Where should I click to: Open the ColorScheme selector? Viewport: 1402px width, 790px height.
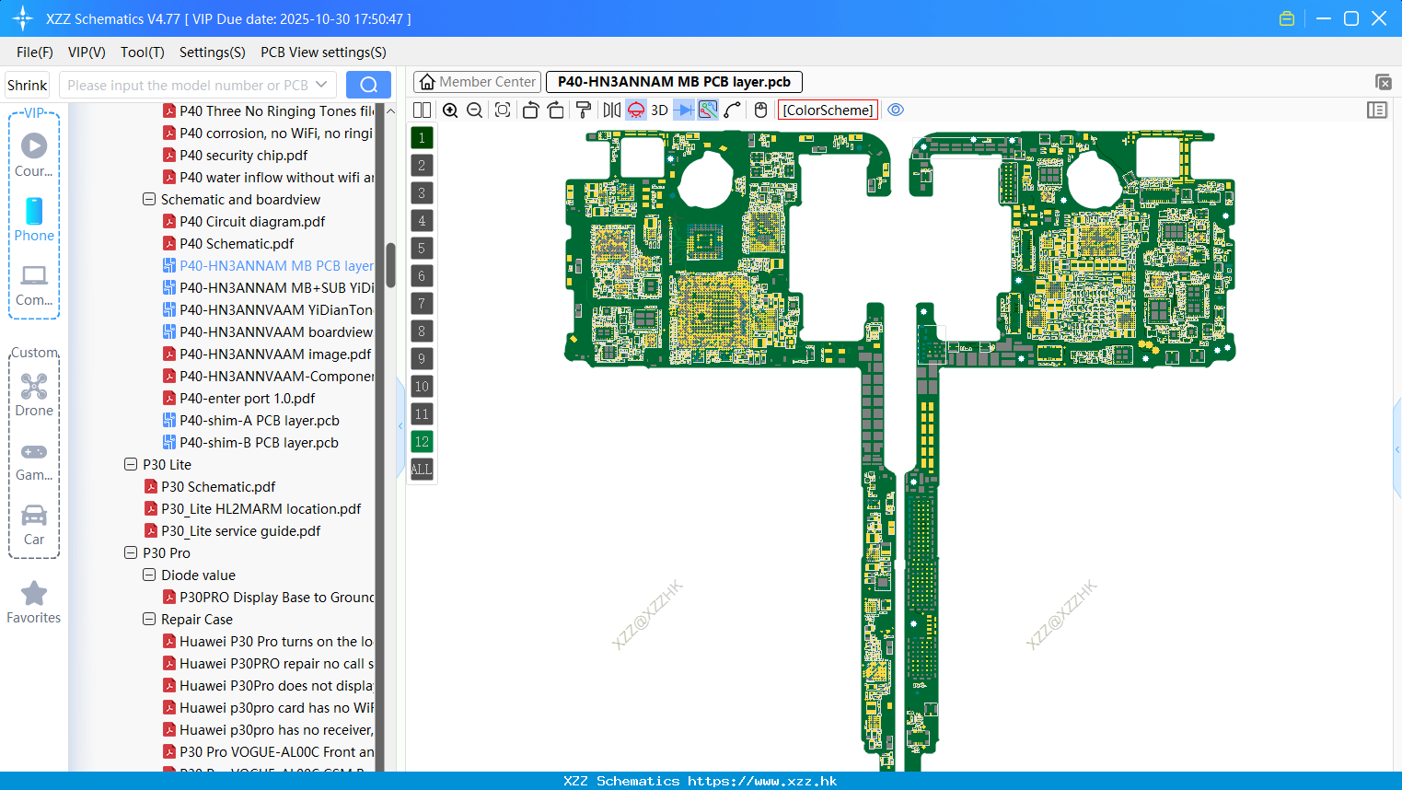[828, 110]
